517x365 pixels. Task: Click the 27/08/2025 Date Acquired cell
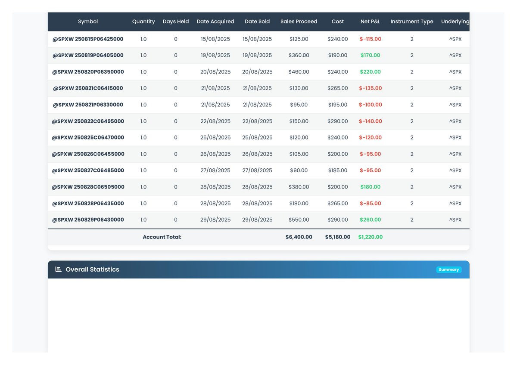coord(215,170)
